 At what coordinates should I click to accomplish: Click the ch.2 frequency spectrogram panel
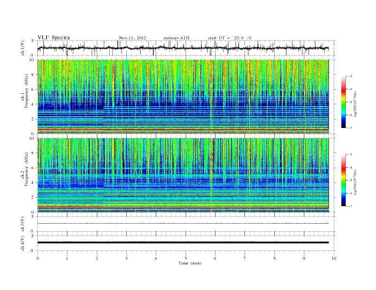pos(183,175)
